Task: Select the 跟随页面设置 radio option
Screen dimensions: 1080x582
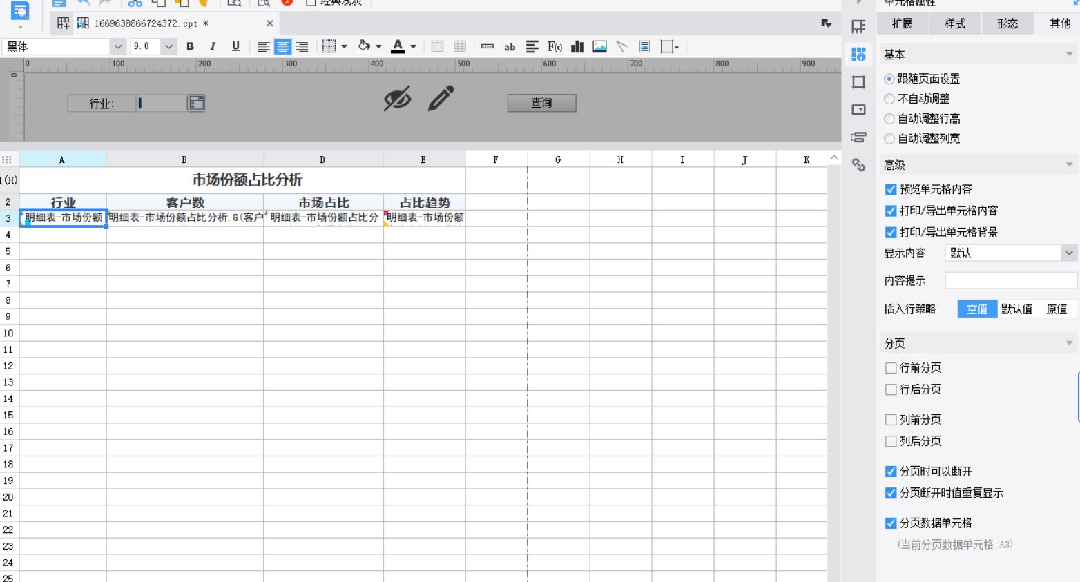Action: [x=889, y=79]
